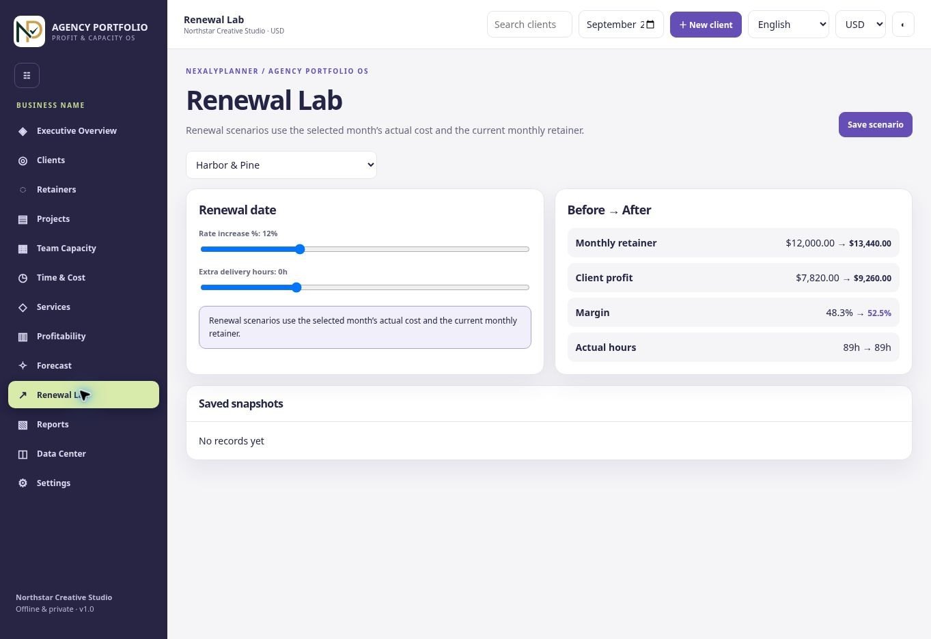Click the Executive Overview diamond icon
931x639 pixels.
[x=23, y=131]
